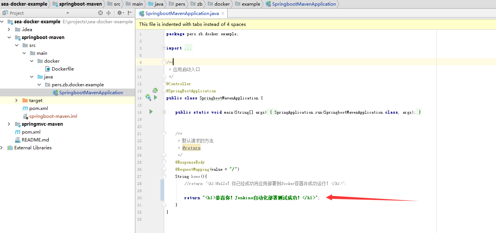
Task: Collapse the sea-docker-example root node
Action: pos(2,22)
